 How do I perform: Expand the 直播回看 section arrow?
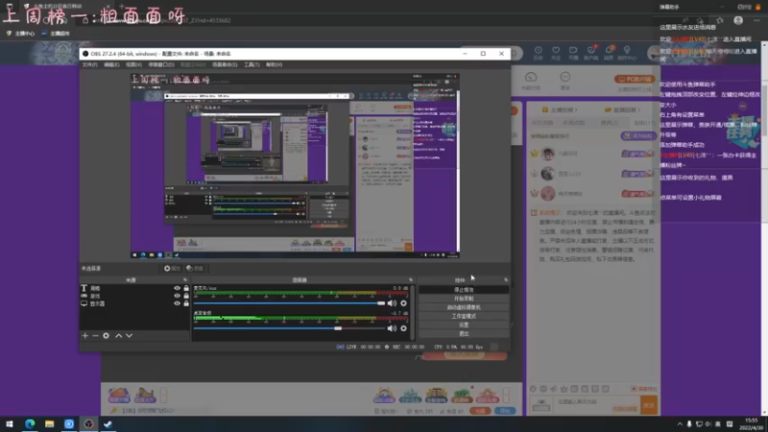[637, 110]
